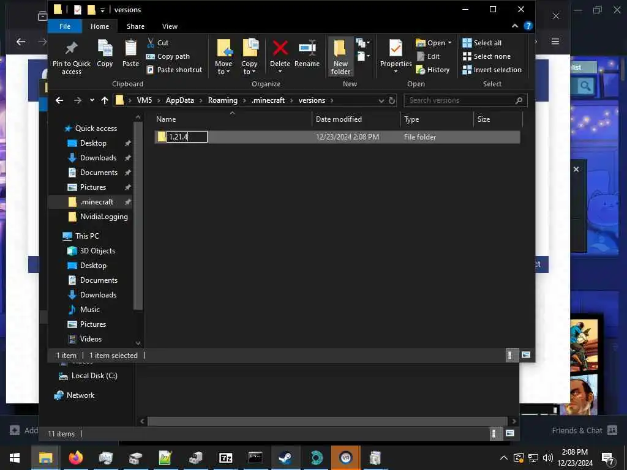Click History in the Open group
Screen dimensions: 627x470
[433, 70]
